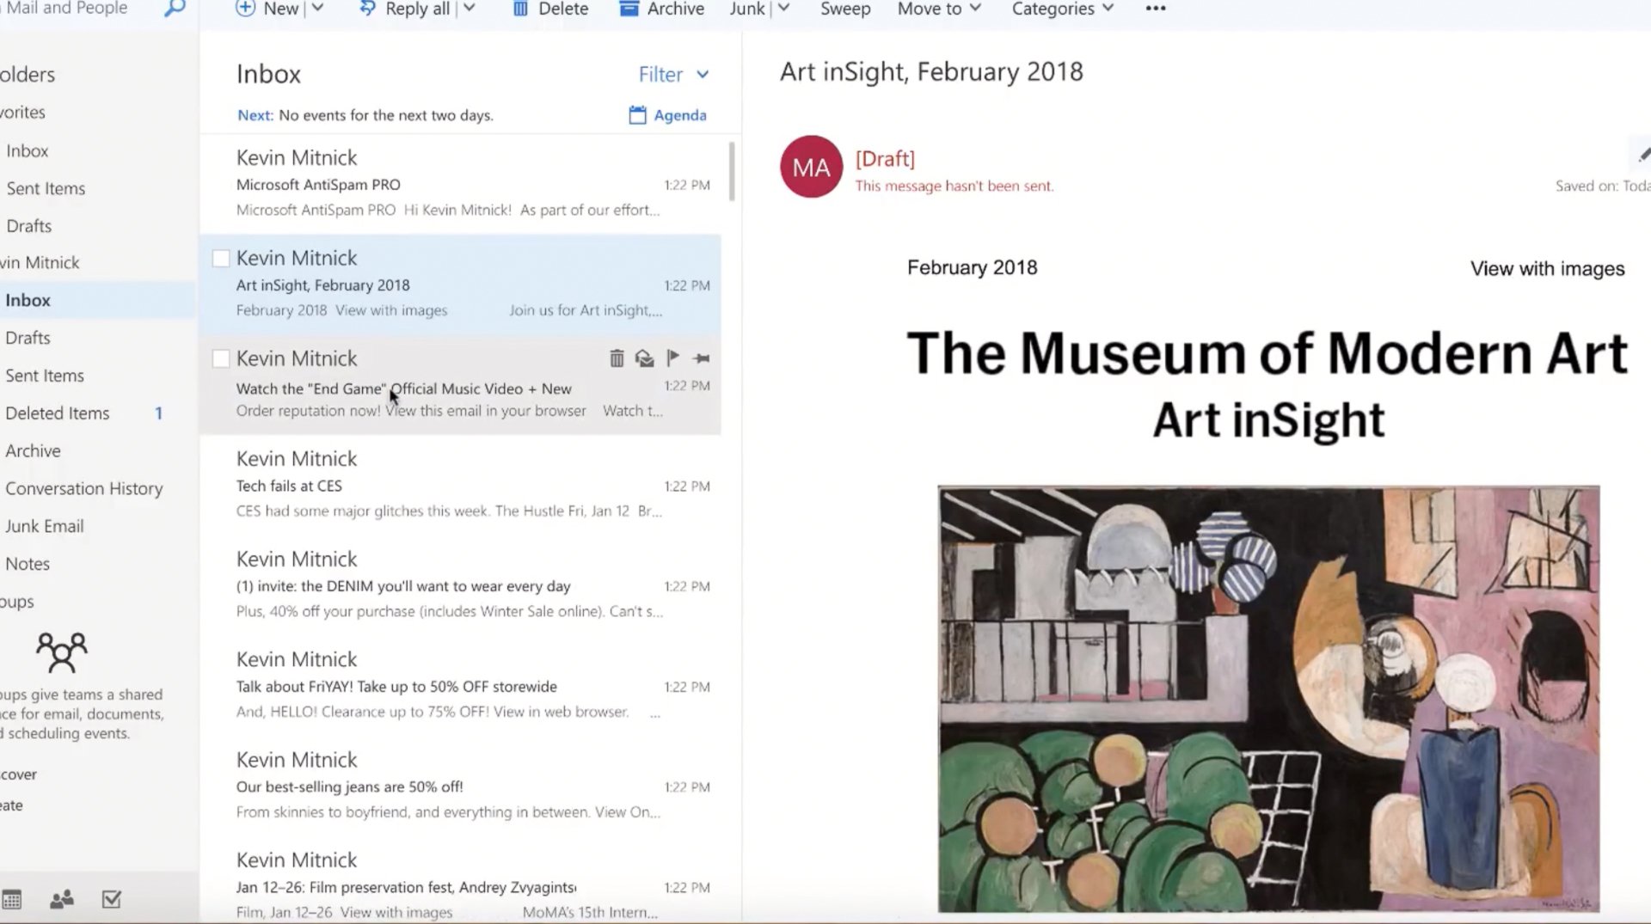The height and width of the screenshot is (924, 1651).
Task: Select the Art inSight email checkbox
Action: (221, 258)
